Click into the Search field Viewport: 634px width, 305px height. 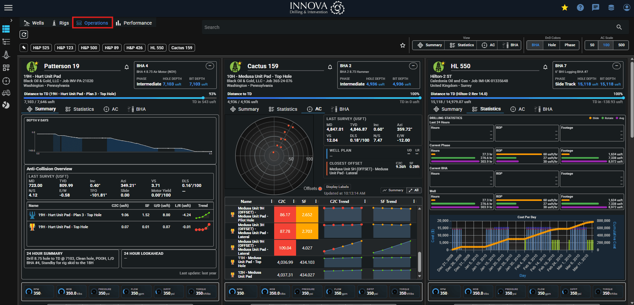point(409,27)
